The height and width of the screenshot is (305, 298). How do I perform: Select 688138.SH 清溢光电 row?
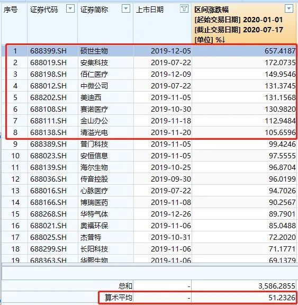[149, 133]
